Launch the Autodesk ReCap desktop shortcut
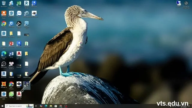The image size is (192, 108). click(27, 5)
